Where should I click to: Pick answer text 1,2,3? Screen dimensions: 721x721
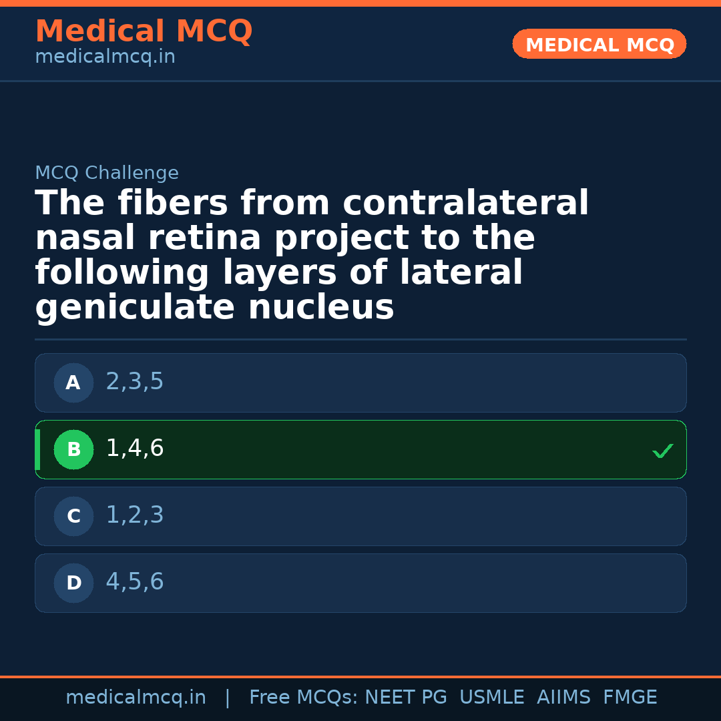(x=135, y=515)
